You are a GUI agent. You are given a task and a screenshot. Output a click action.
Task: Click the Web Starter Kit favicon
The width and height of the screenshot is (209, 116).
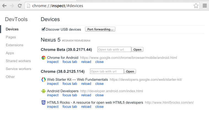tap(44, 80)
